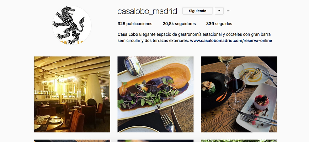This screenshot has width=309, height=142.
Task: Expand the suggested accounts dropdown arrow
Action: [x=219, y=11]
